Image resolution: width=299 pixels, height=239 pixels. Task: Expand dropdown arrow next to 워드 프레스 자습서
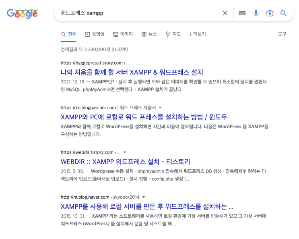tap(160, 108)
